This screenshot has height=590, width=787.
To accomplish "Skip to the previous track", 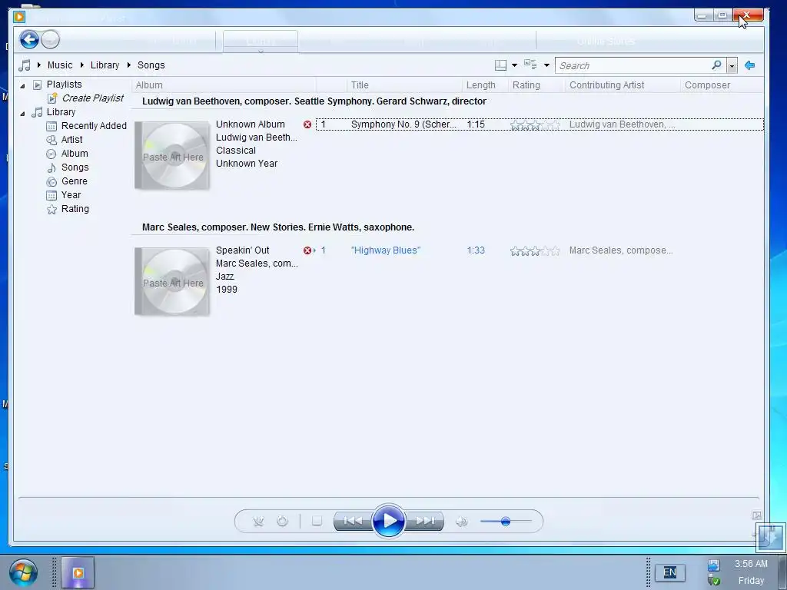I will [353, 522].
